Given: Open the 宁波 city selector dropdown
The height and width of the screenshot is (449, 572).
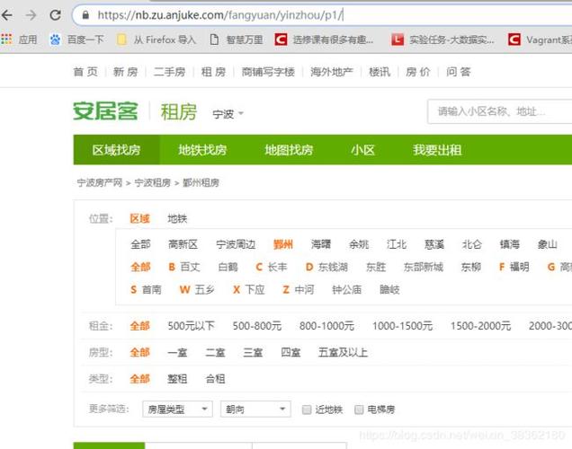Looking at the screenshot, I should pos(228,114).
